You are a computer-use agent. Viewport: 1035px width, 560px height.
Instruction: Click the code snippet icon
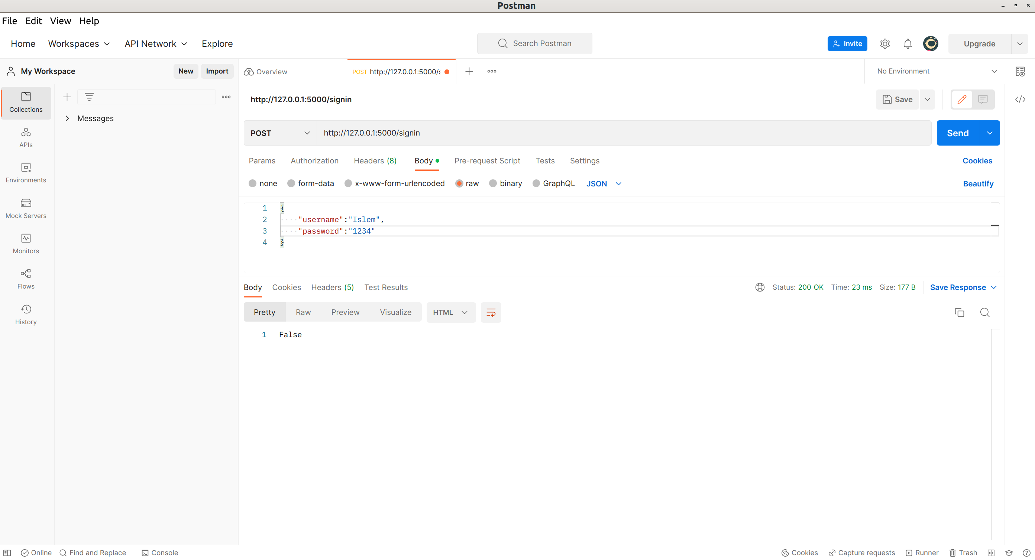[1020, 99]
